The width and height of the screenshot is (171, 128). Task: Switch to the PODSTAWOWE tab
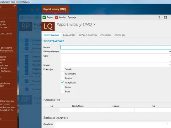pos(51,35)
